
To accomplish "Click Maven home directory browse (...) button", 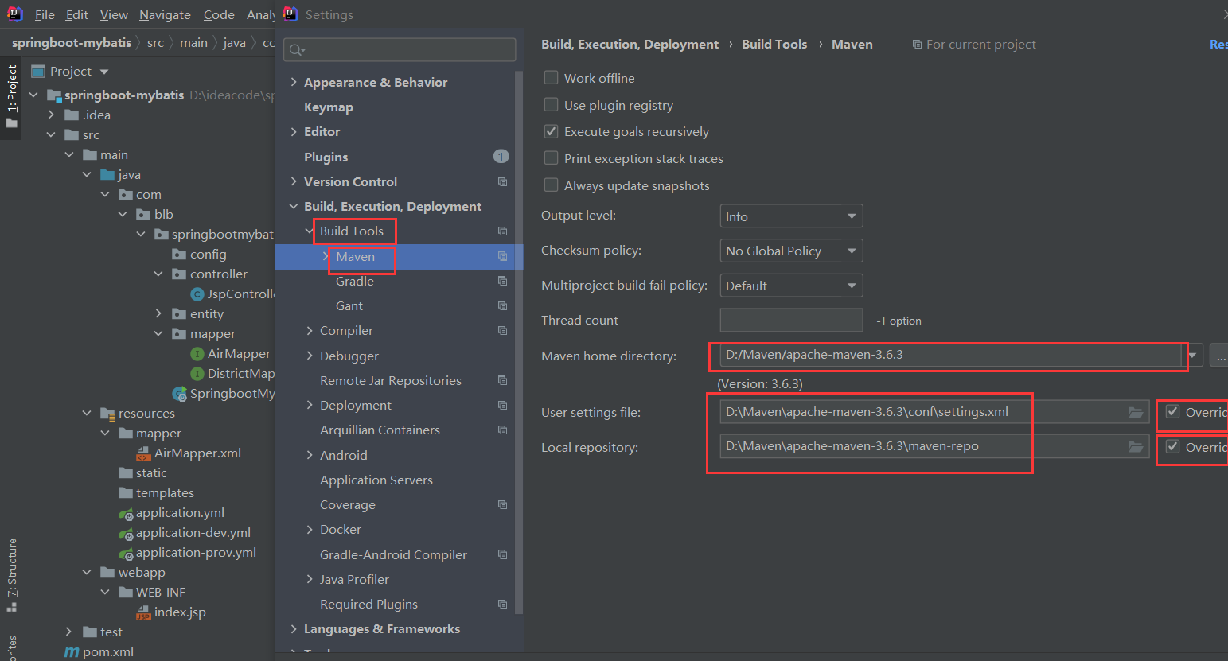I will (1219, 355).
